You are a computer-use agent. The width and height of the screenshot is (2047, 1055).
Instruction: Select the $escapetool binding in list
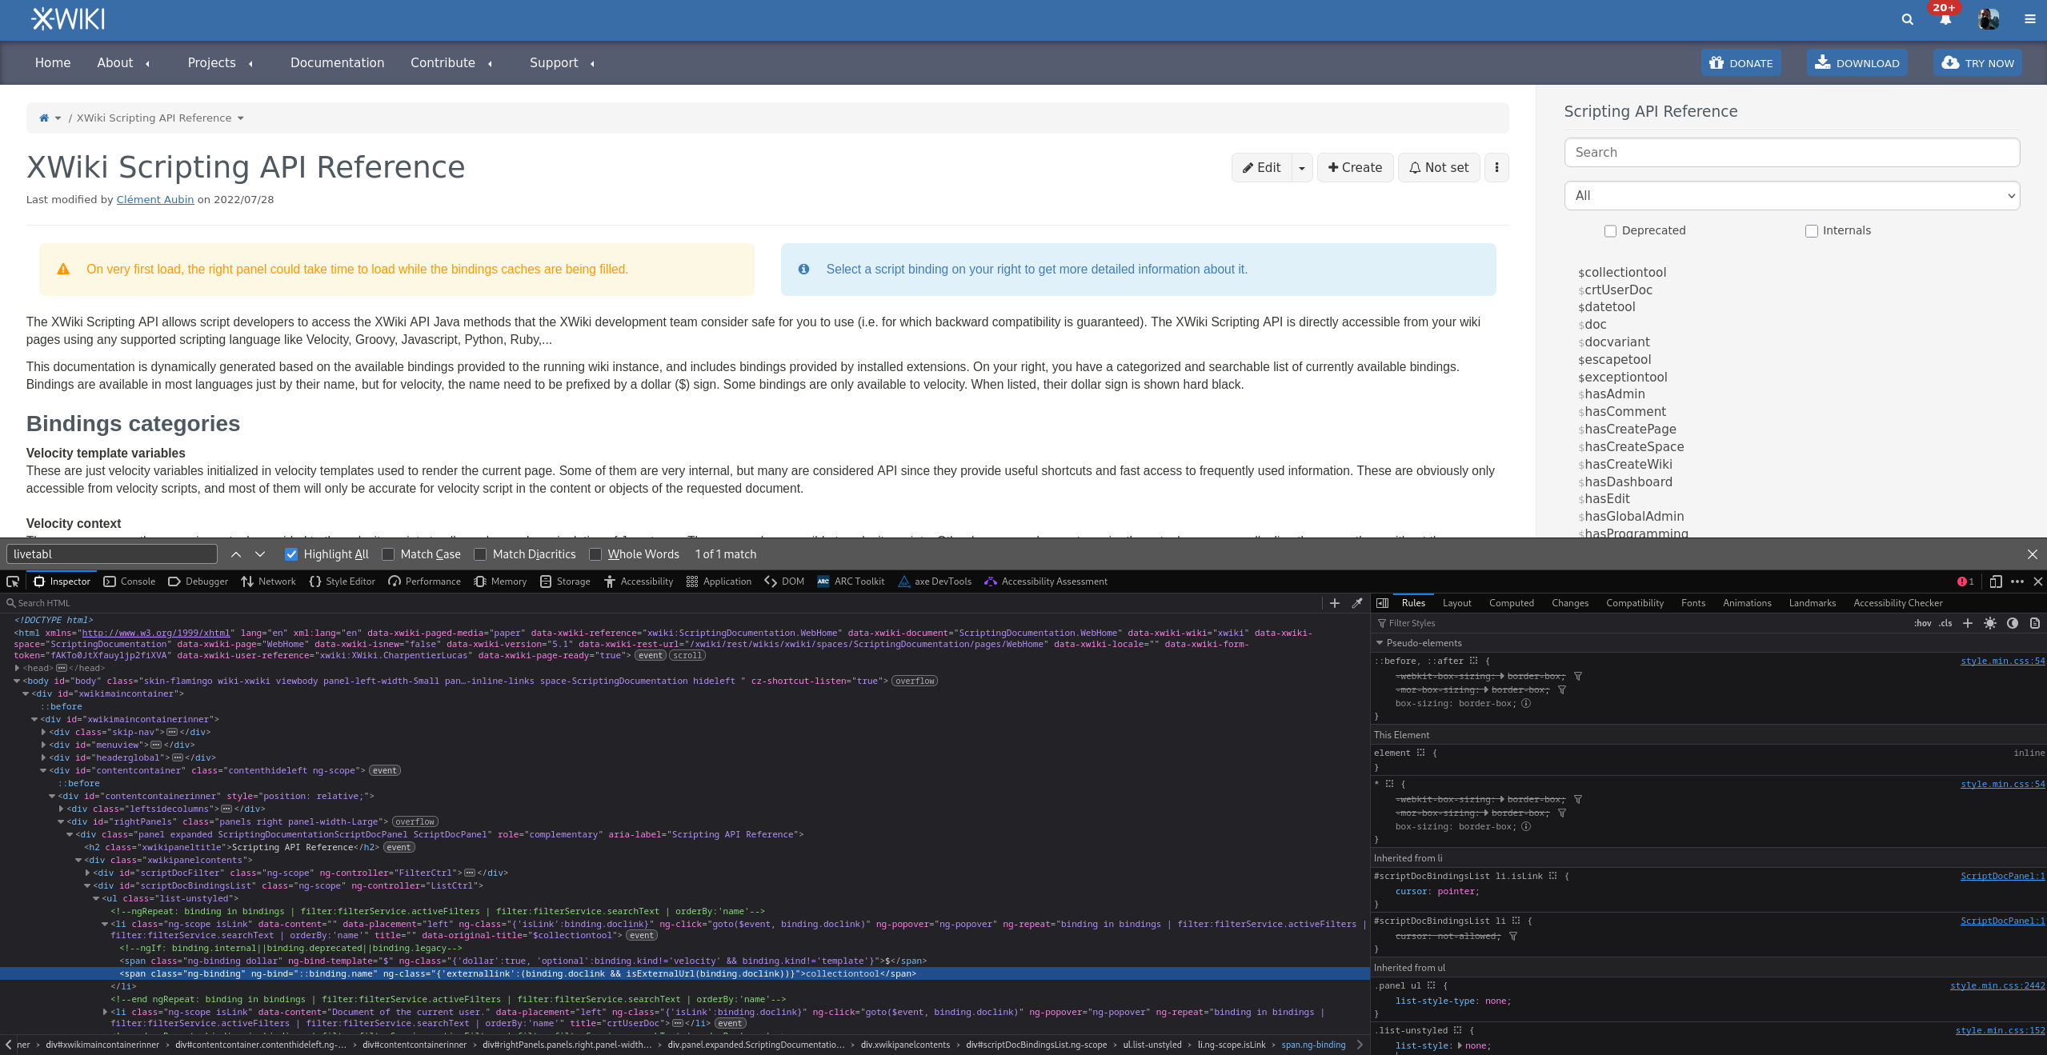pyautogui.click(x=1614, y=360)
